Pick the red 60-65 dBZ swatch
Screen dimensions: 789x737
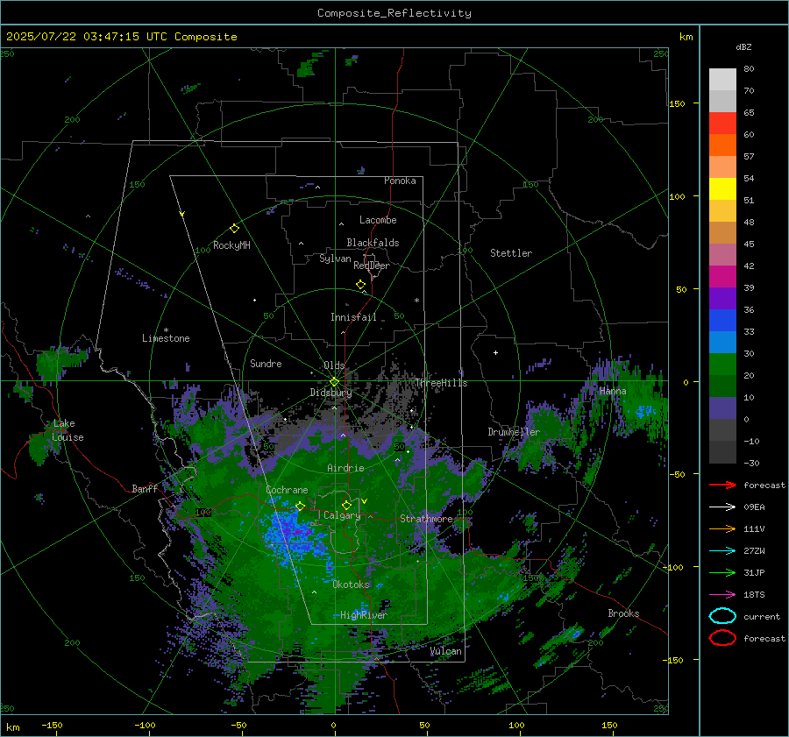pos(722,124)
